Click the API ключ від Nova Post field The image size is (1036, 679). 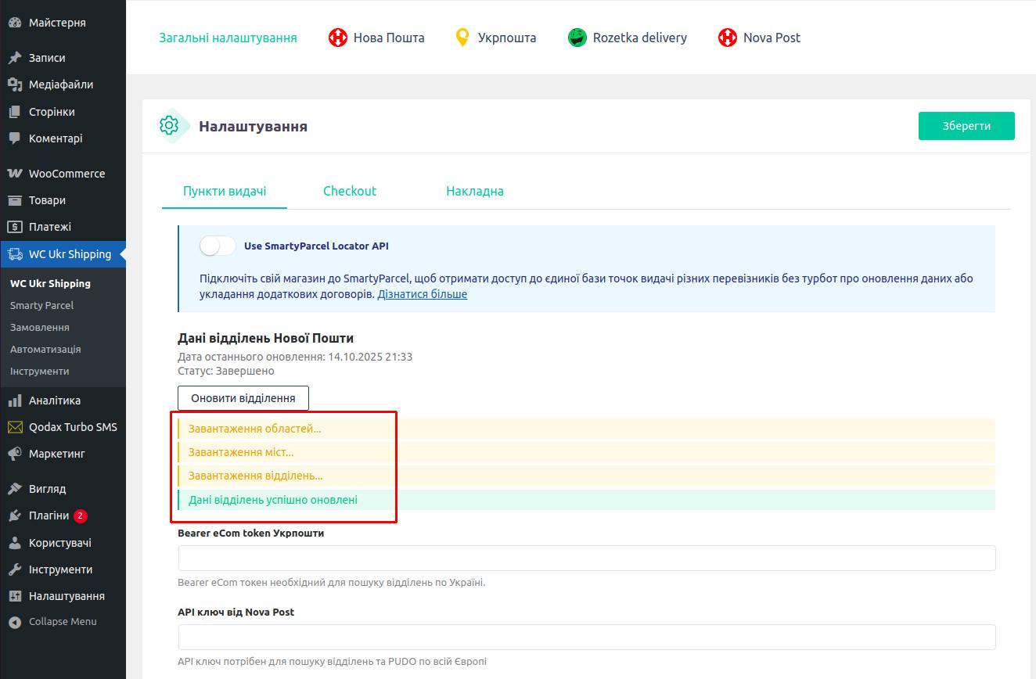587,637
